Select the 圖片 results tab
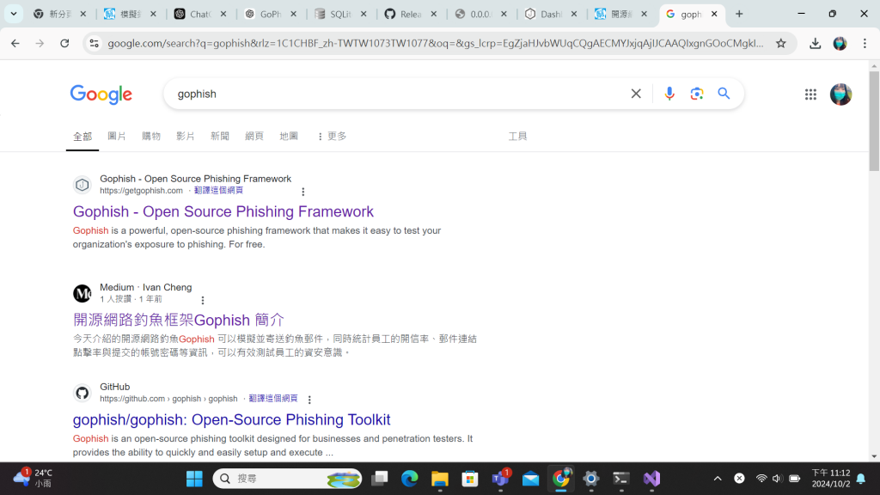The image size is (880, 495). (117, 137)
